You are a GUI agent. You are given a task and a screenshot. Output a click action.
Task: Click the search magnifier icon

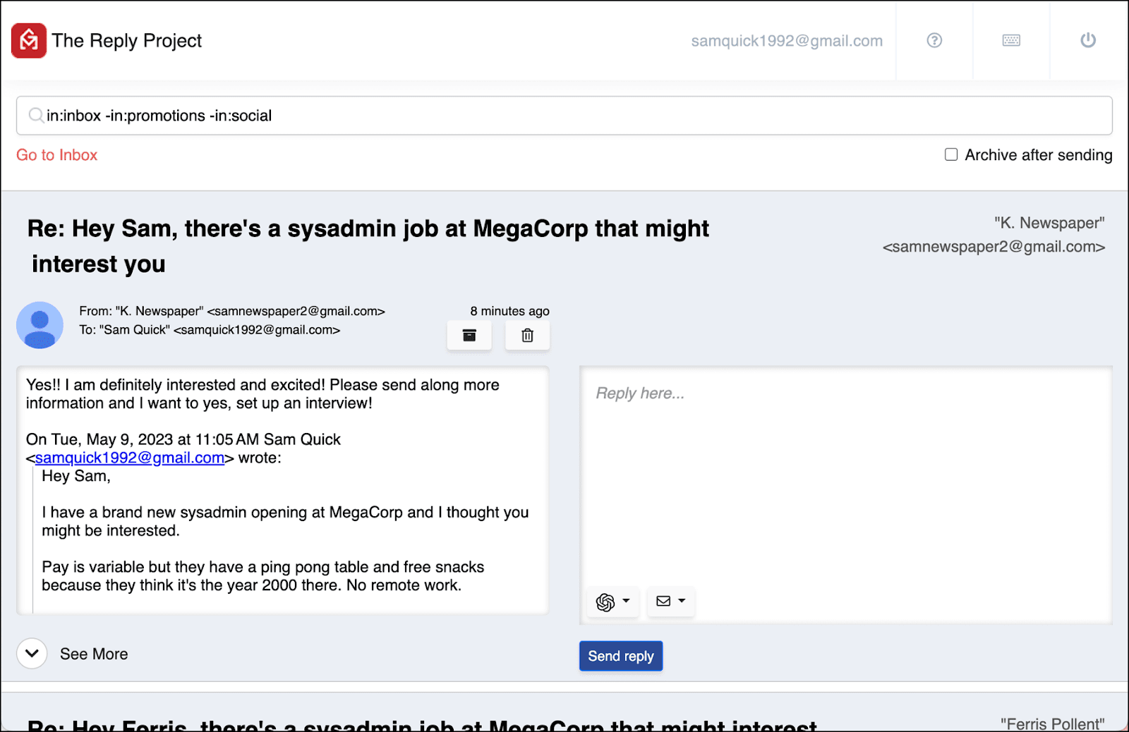click(x=36, y=115)
